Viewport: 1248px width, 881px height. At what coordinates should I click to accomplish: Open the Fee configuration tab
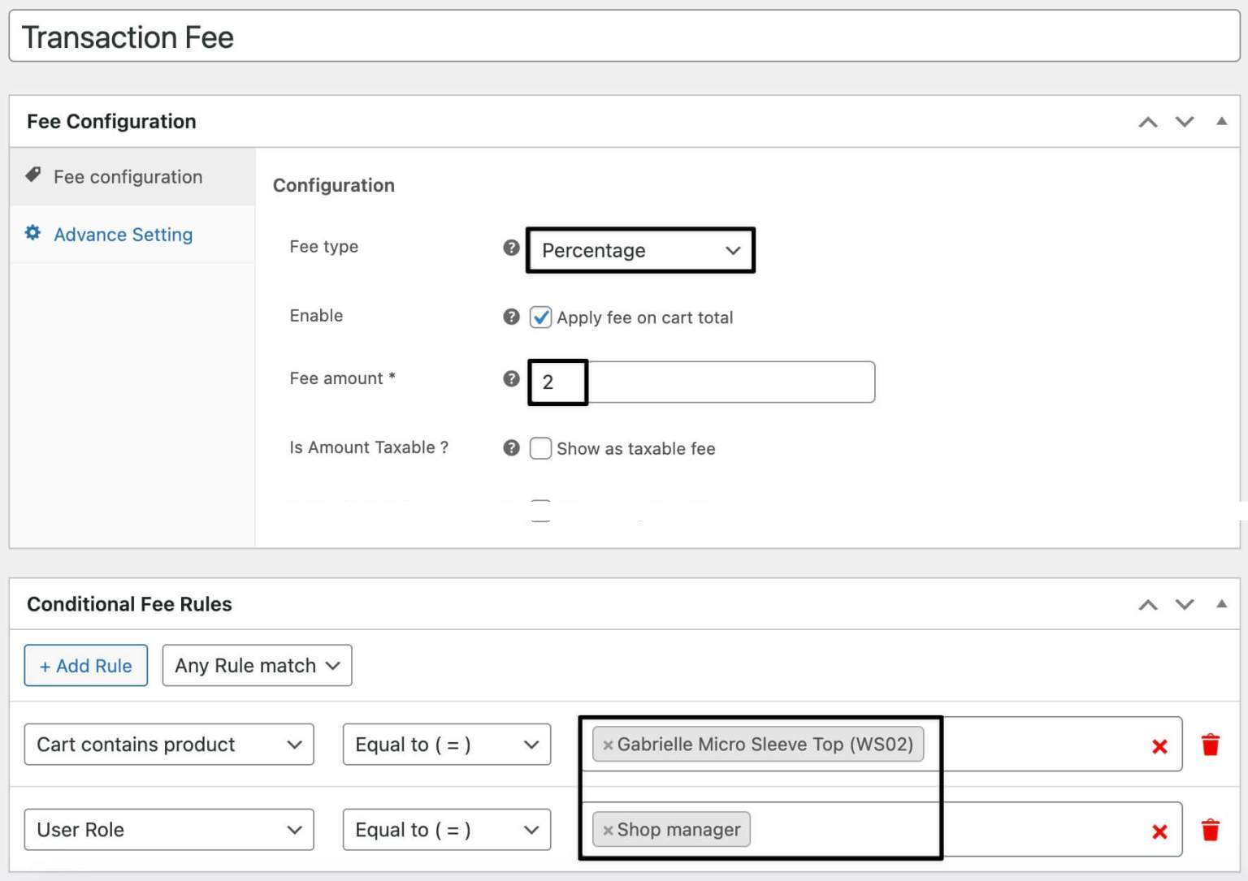coord(128,176)
